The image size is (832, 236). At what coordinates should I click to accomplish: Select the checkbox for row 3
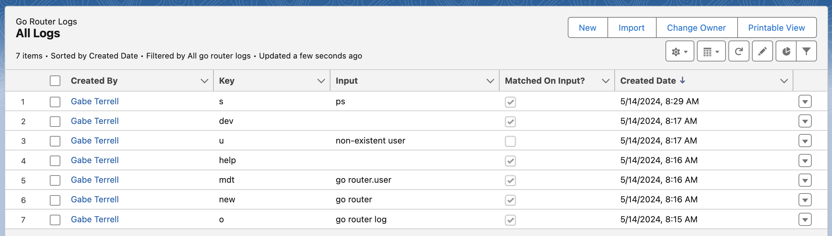(55, 141)
